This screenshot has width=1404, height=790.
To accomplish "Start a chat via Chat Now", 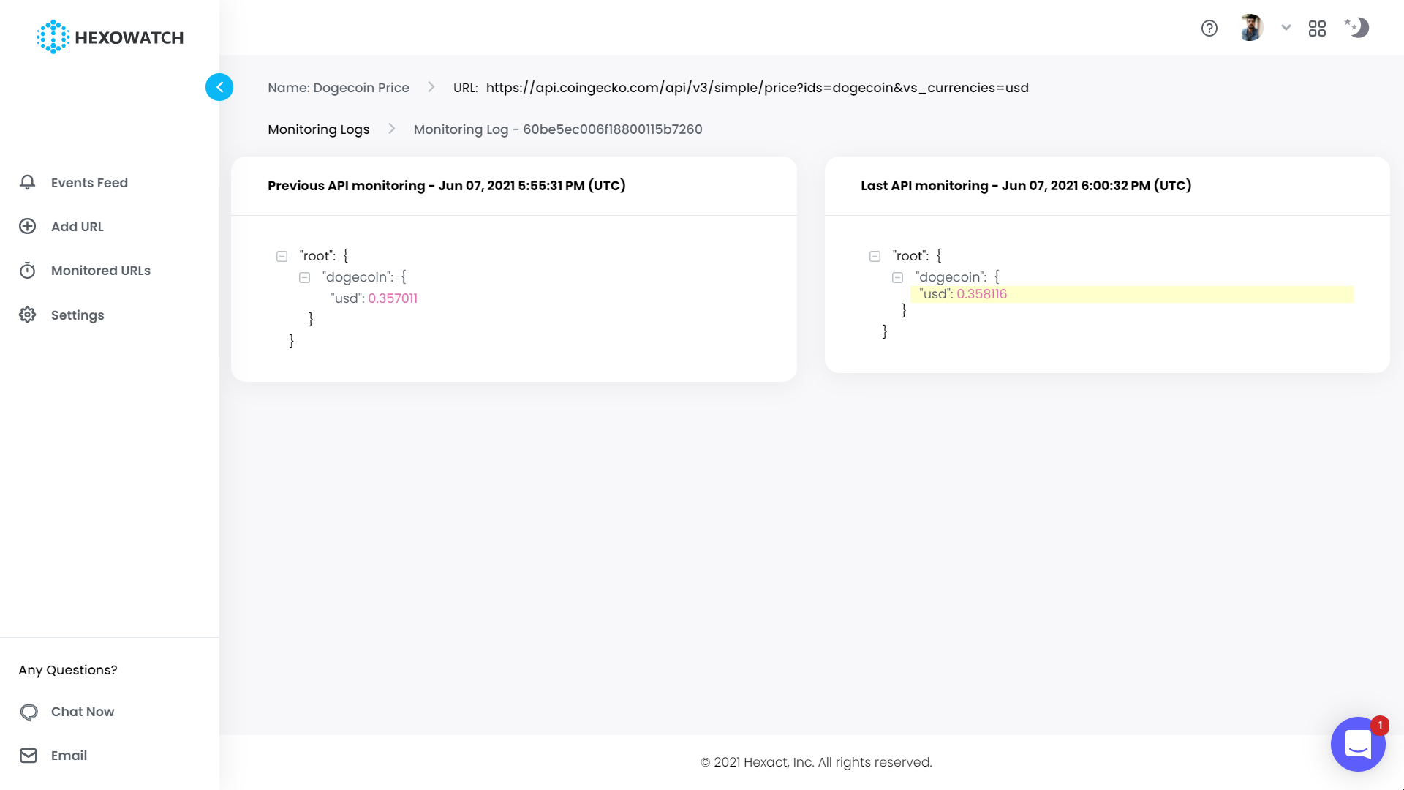I will tap(83, 712).
